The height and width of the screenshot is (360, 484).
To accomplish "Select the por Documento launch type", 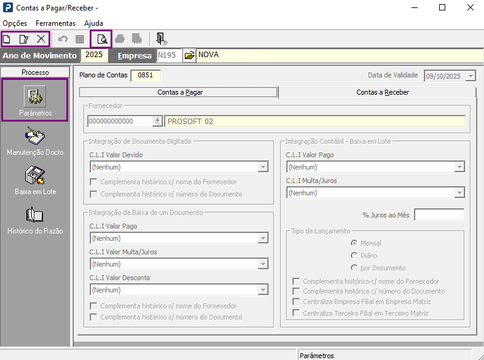I will (354, 268).
